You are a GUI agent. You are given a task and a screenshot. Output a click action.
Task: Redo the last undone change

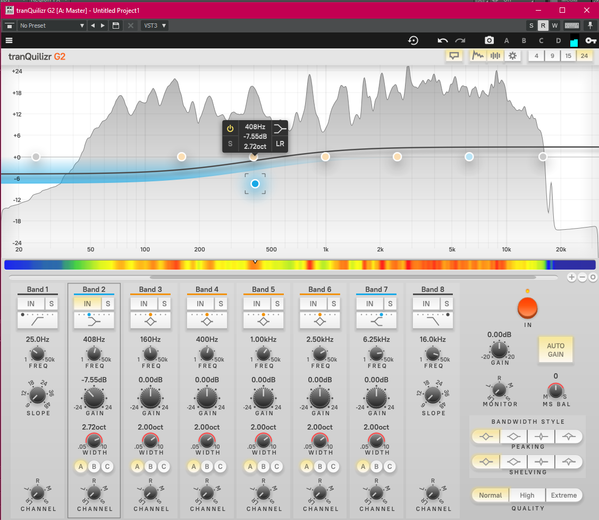tap(460, 40)
